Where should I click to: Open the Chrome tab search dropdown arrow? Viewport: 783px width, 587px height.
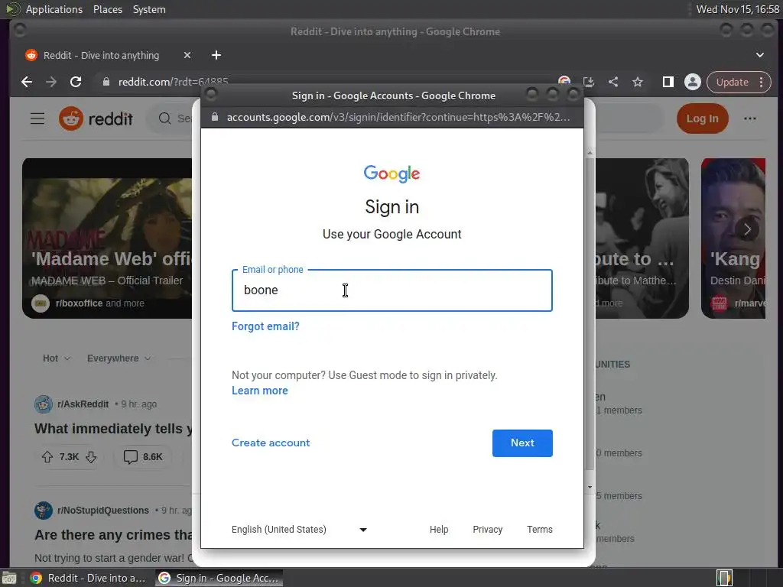point(759,55)
